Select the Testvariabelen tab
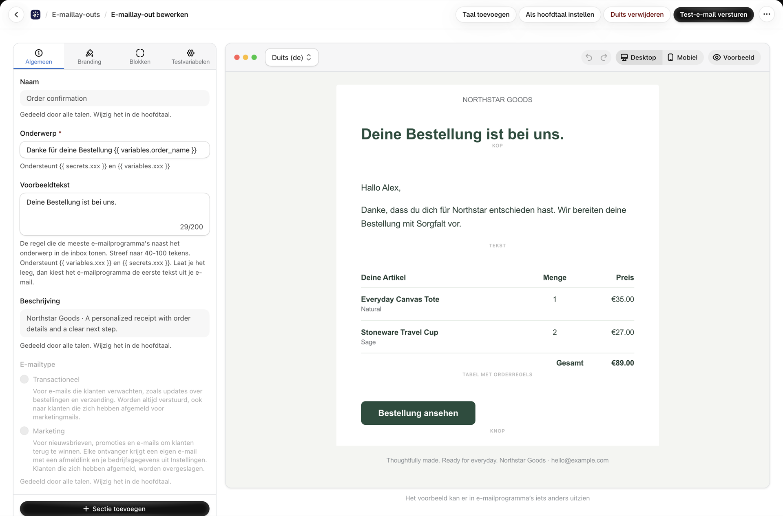This screenshot has width=783, height=516. tap(190, 57)
